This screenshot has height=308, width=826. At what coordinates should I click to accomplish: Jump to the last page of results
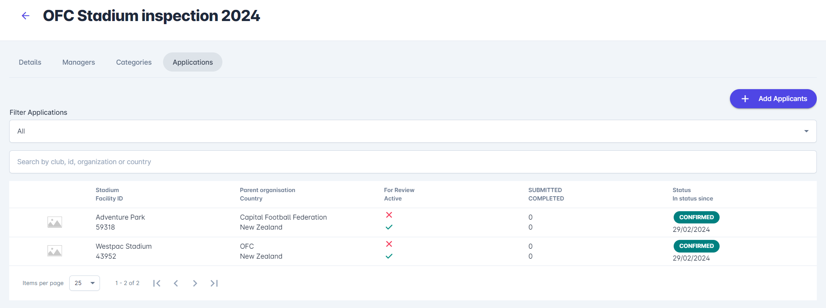point(214,283)
